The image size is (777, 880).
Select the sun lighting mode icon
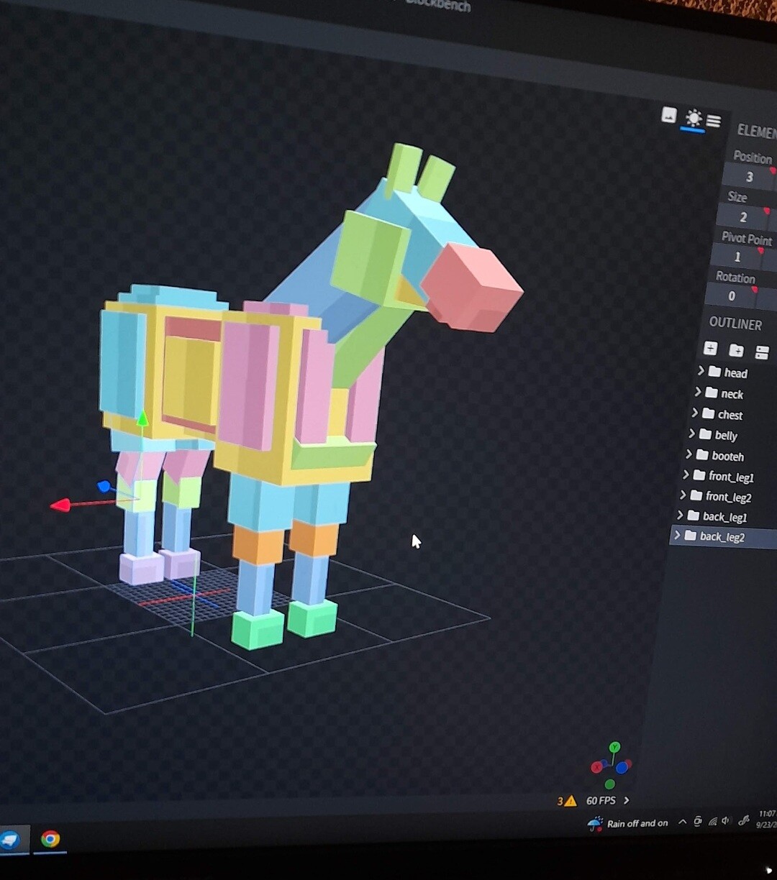click(693, 116)
